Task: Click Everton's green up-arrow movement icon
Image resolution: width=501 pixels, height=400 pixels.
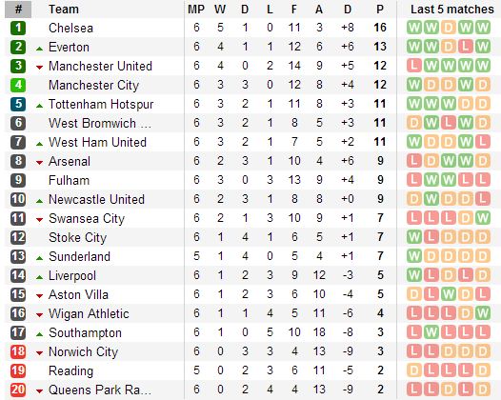Action: point(39,49)
